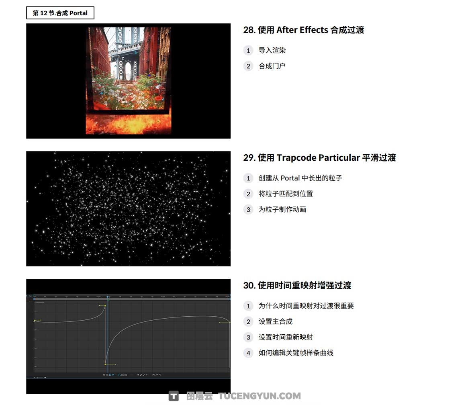Screen dimensions: 466x405
Task: Open the Trapcode Particular particles thumbnail
Action: click(x=129, y=209)
